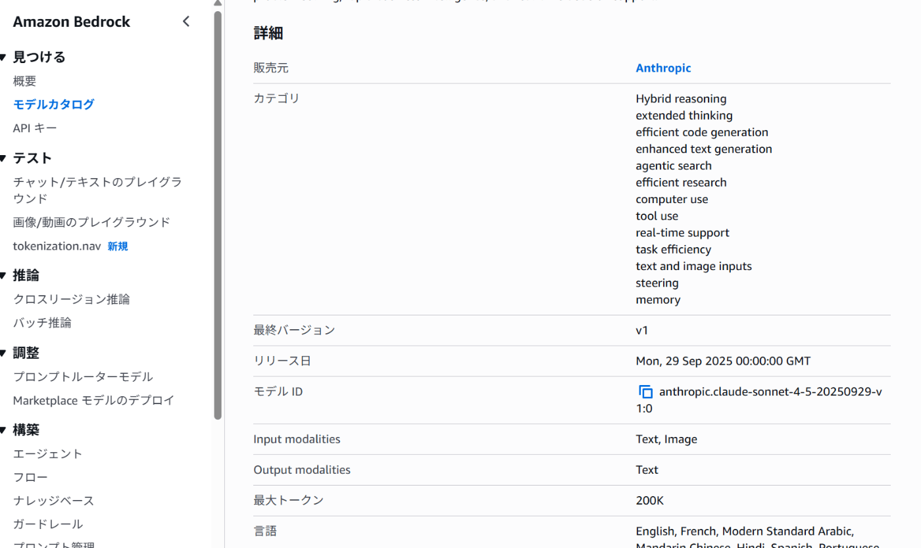The height and width of the screenshot is (548, 921).
Task: Click the Anthropic vendor link
Action: point(663,68)
